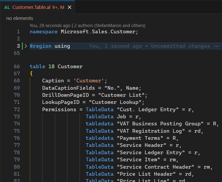This screenshot has width=222, height=182.
Task: Click "Price List Header" on line 81
Action: 146,174
